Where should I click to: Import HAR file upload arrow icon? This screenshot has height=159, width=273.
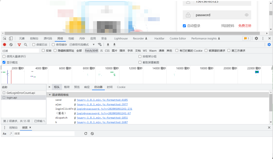tap(108, 45)
